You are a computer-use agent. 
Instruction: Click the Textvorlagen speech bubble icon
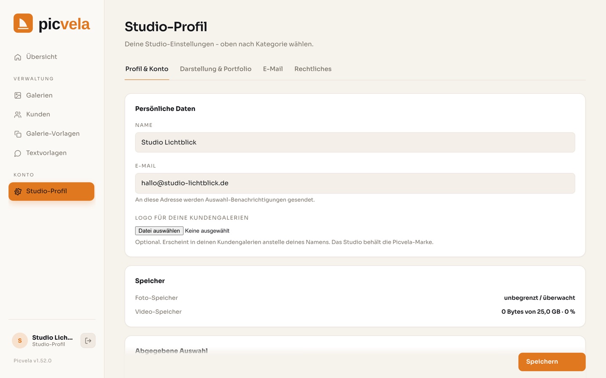click(18, 153)
